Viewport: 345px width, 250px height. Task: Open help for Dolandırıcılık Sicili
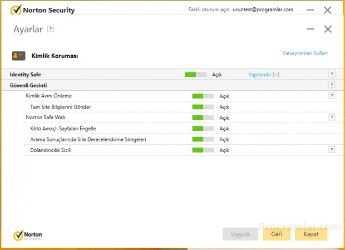pos(332,150)
